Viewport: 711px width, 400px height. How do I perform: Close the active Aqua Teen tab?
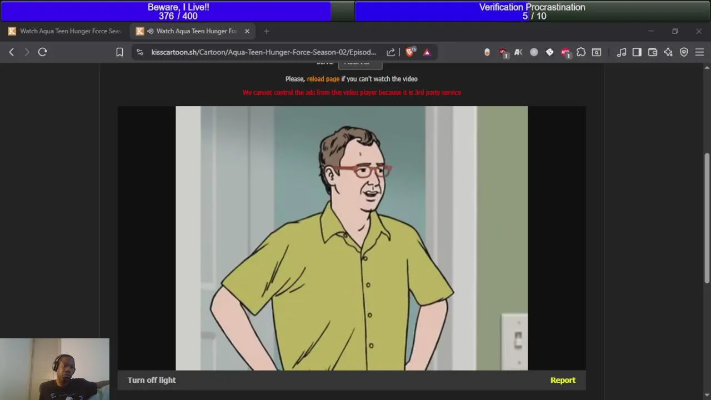click(247, 31)
